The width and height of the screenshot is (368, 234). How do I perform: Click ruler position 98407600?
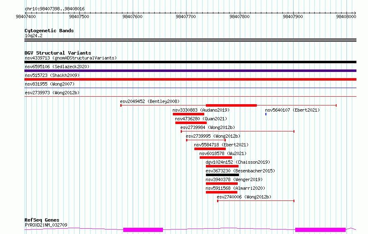click(132, 17)
